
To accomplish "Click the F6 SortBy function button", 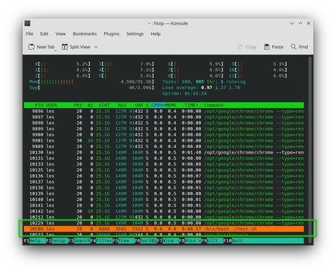I will pos(146,240).
